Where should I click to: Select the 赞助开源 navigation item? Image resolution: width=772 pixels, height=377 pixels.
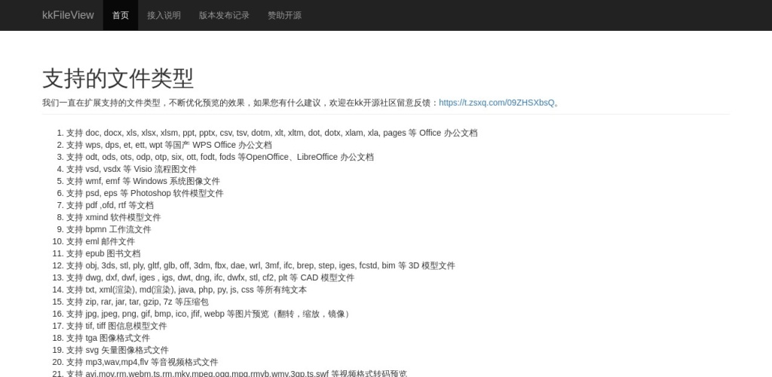click(284, 15)
